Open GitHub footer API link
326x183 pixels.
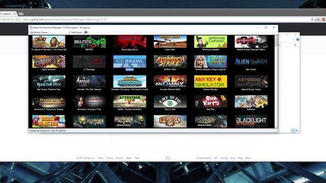215,158
